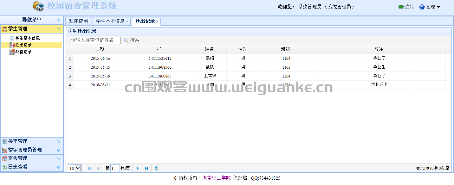Sort by the 班级 column header

[286, 49]
